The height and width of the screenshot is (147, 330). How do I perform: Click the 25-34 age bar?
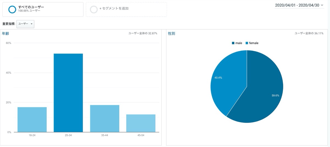coord(68,93)
